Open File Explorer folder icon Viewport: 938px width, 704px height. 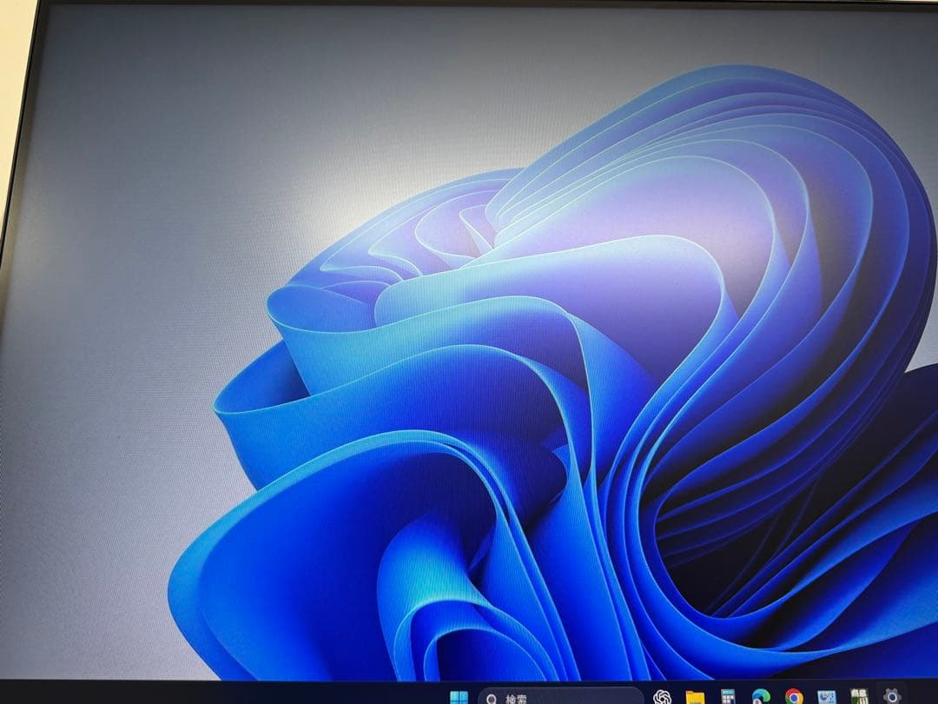click(695, 697)
